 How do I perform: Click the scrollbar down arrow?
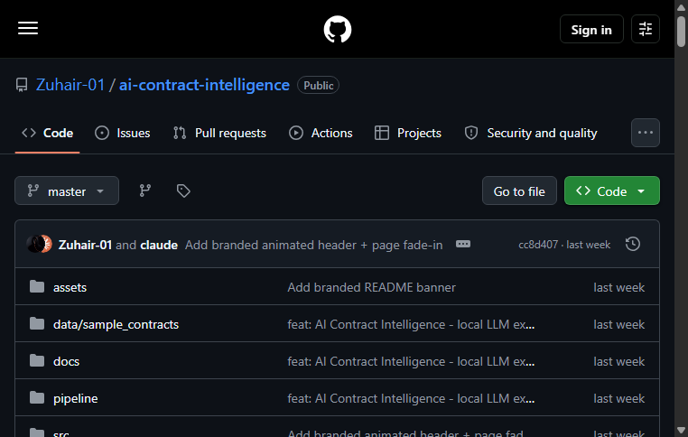pos(681,430)
